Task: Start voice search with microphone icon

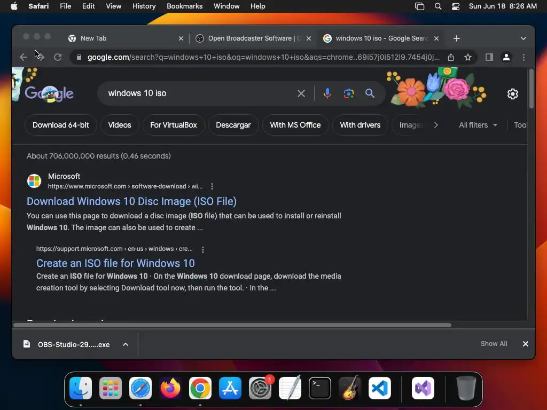Action: pyautogui.click(x=327, y=93)
